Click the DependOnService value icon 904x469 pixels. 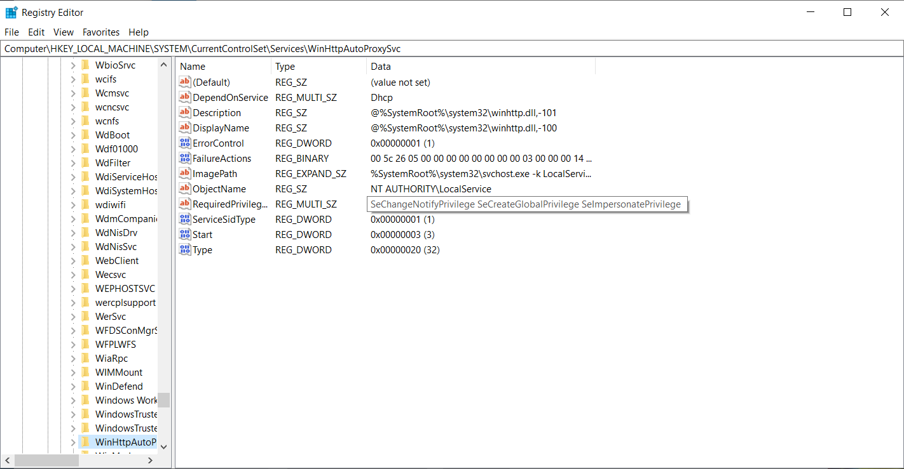[185, 97]
